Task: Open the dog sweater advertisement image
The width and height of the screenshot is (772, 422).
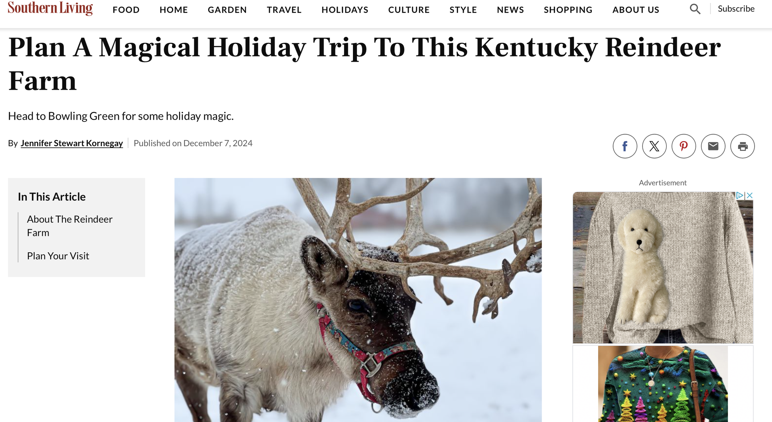Action: coord(663,267)
